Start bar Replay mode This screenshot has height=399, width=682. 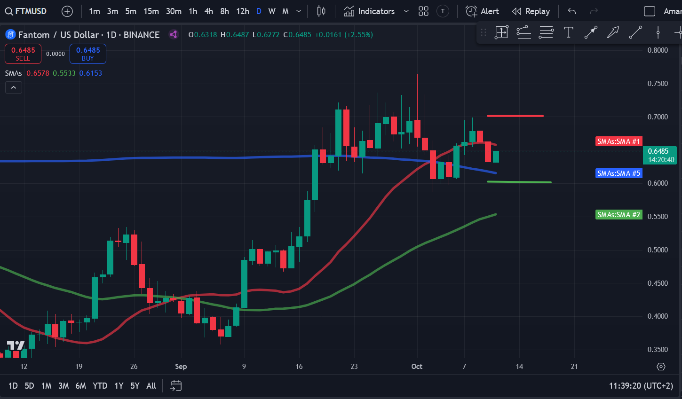(531, 11)
